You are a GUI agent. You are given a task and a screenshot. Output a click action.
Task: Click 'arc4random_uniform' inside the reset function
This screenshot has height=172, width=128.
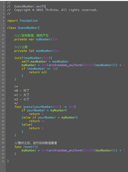click(65, 150)
